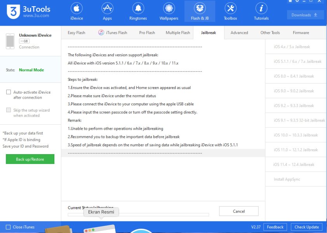Click the Cancel button
This screenshot has height=233, width=327.
click(x=238, y=211)
